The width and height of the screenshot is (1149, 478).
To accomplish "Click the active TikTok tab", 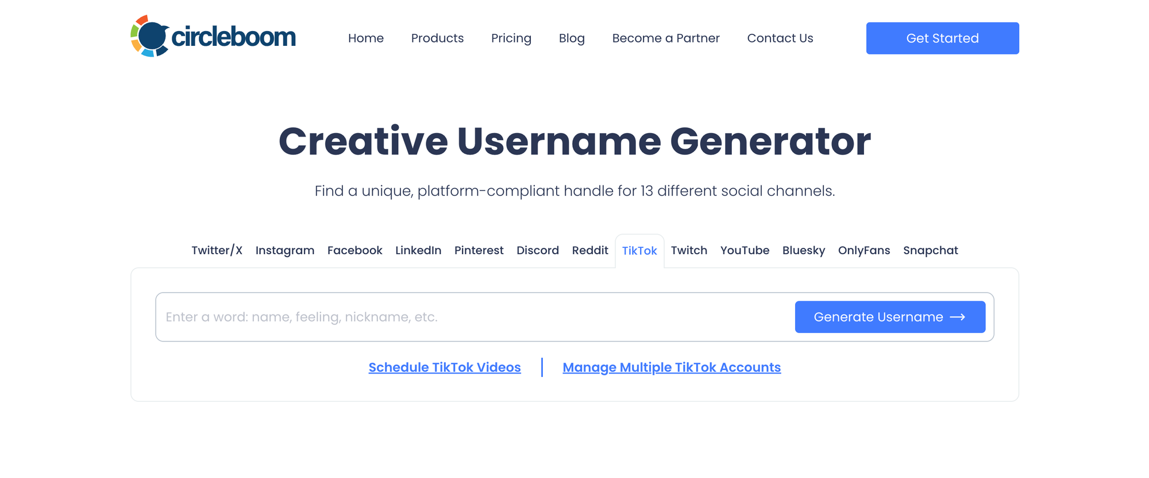I will 639,251.
